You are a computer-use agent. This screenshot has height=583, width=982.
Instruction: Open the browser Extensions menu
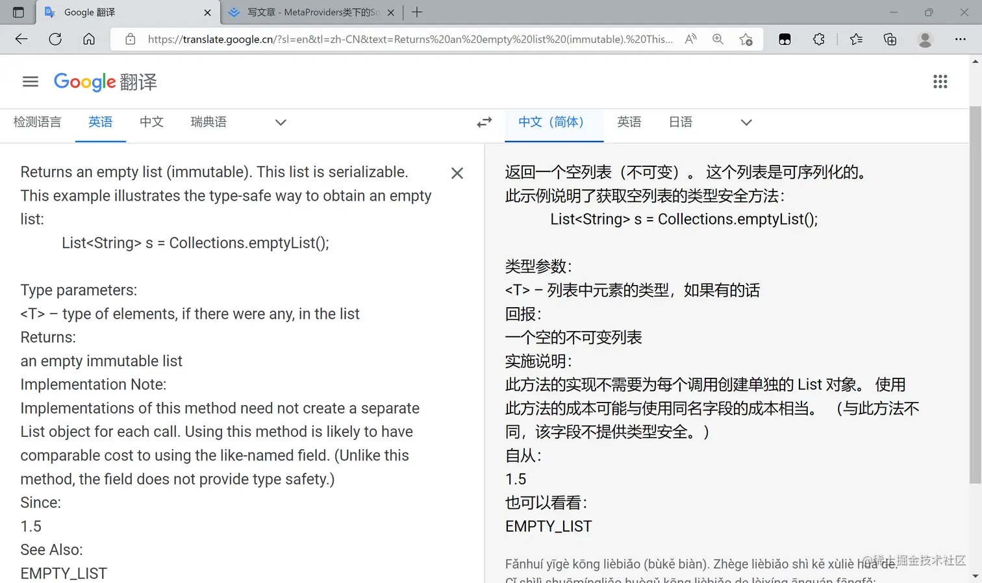click(x=819, y=39)
